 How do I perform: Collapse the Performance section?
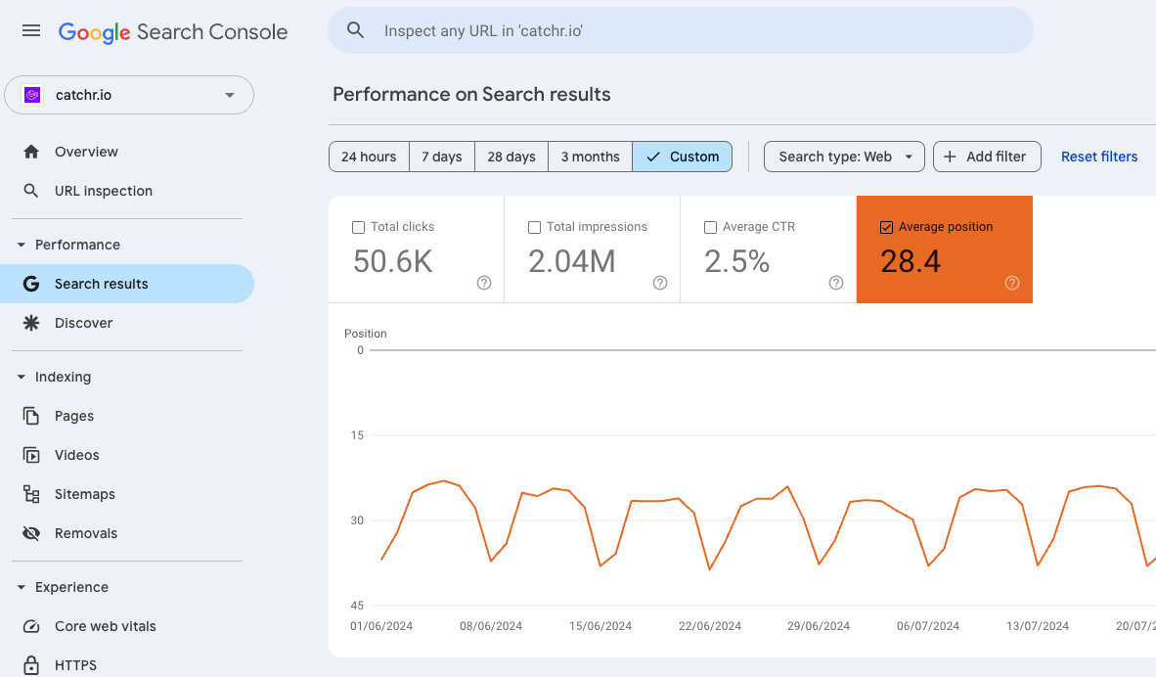(x=21, y=245)
